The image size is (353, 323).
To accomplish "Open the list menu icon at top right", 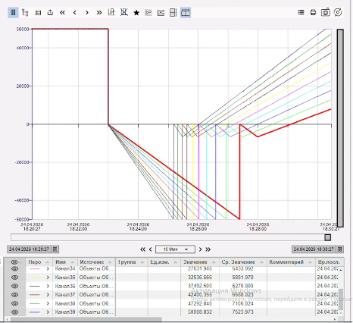I will coord(301,12).
